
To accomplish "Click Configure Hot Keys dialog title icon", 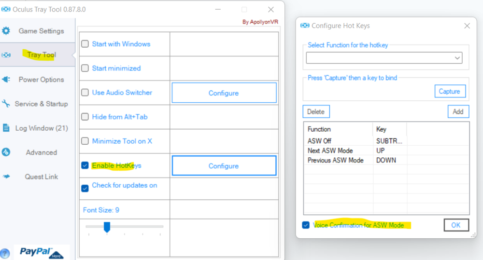I will 305,26.
